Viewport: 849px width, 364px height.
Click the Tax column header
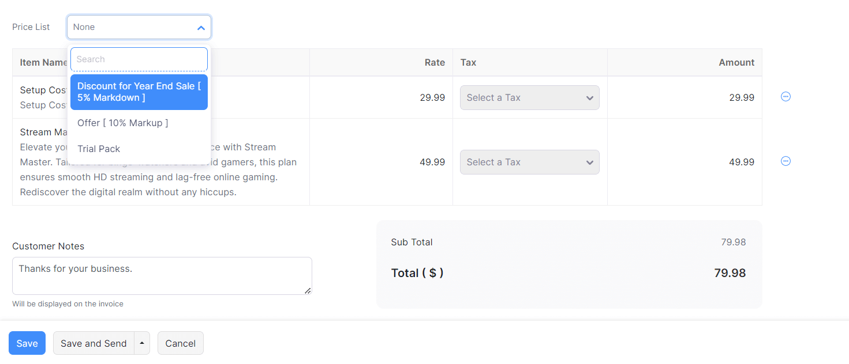click(469, 63)
